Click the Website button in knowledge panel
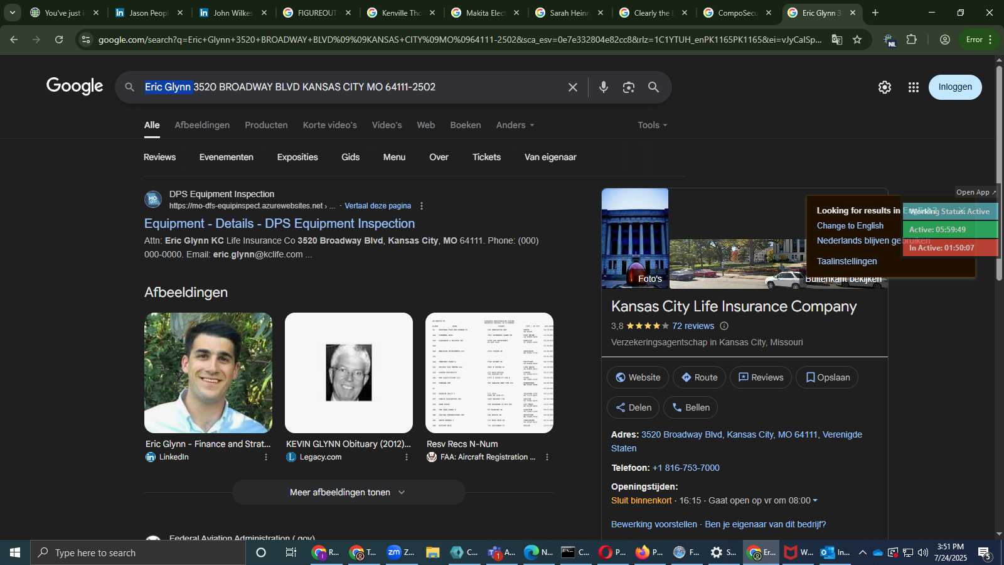Screen dimensions: 1004x565 pyautogui.click(x=638, y=377)
